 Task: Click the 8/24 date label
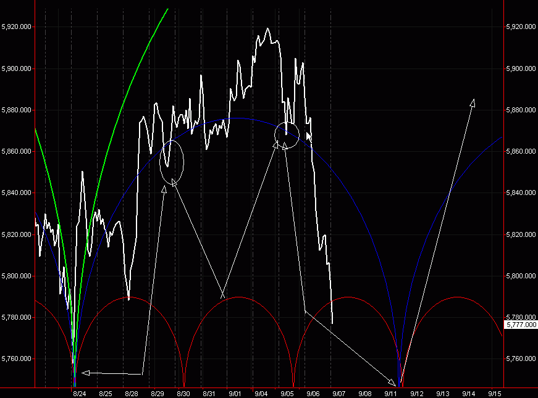click(79, 394)
